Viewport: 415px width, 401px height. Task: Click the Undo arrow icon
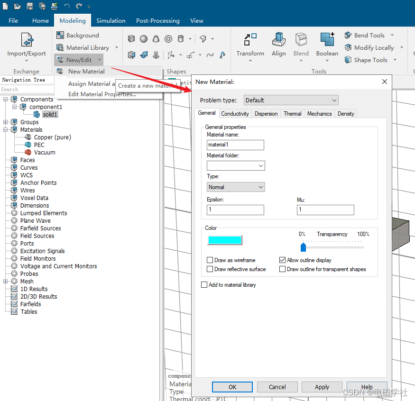67,6
